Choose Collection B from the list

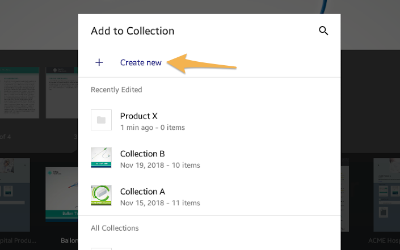tap(142, 154)
